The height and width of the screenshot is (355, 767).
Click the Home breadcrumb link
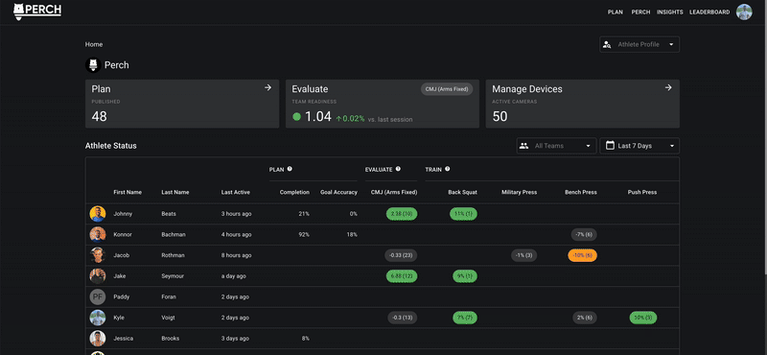94,44
